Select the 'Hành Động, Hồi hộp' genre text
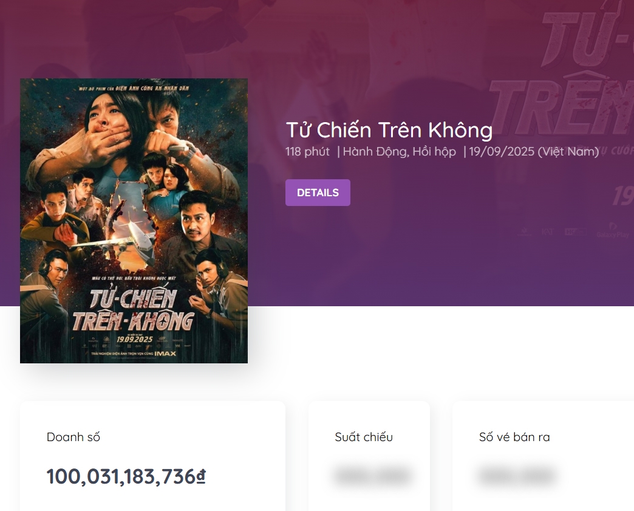The width and height of the screenshot is (634, 511). point(398,151)
